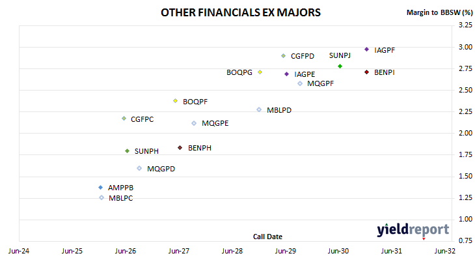
Task: Select the Call Date axis title
Action: [x=267, y=237]
